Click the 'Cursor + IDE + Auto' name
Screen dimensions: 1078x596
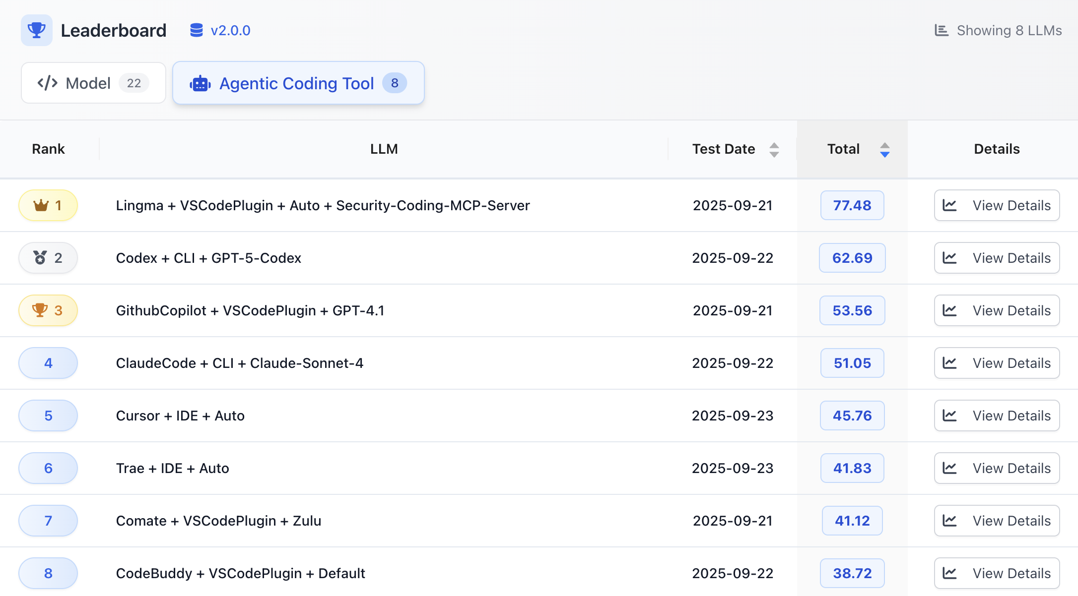point(180,416)
